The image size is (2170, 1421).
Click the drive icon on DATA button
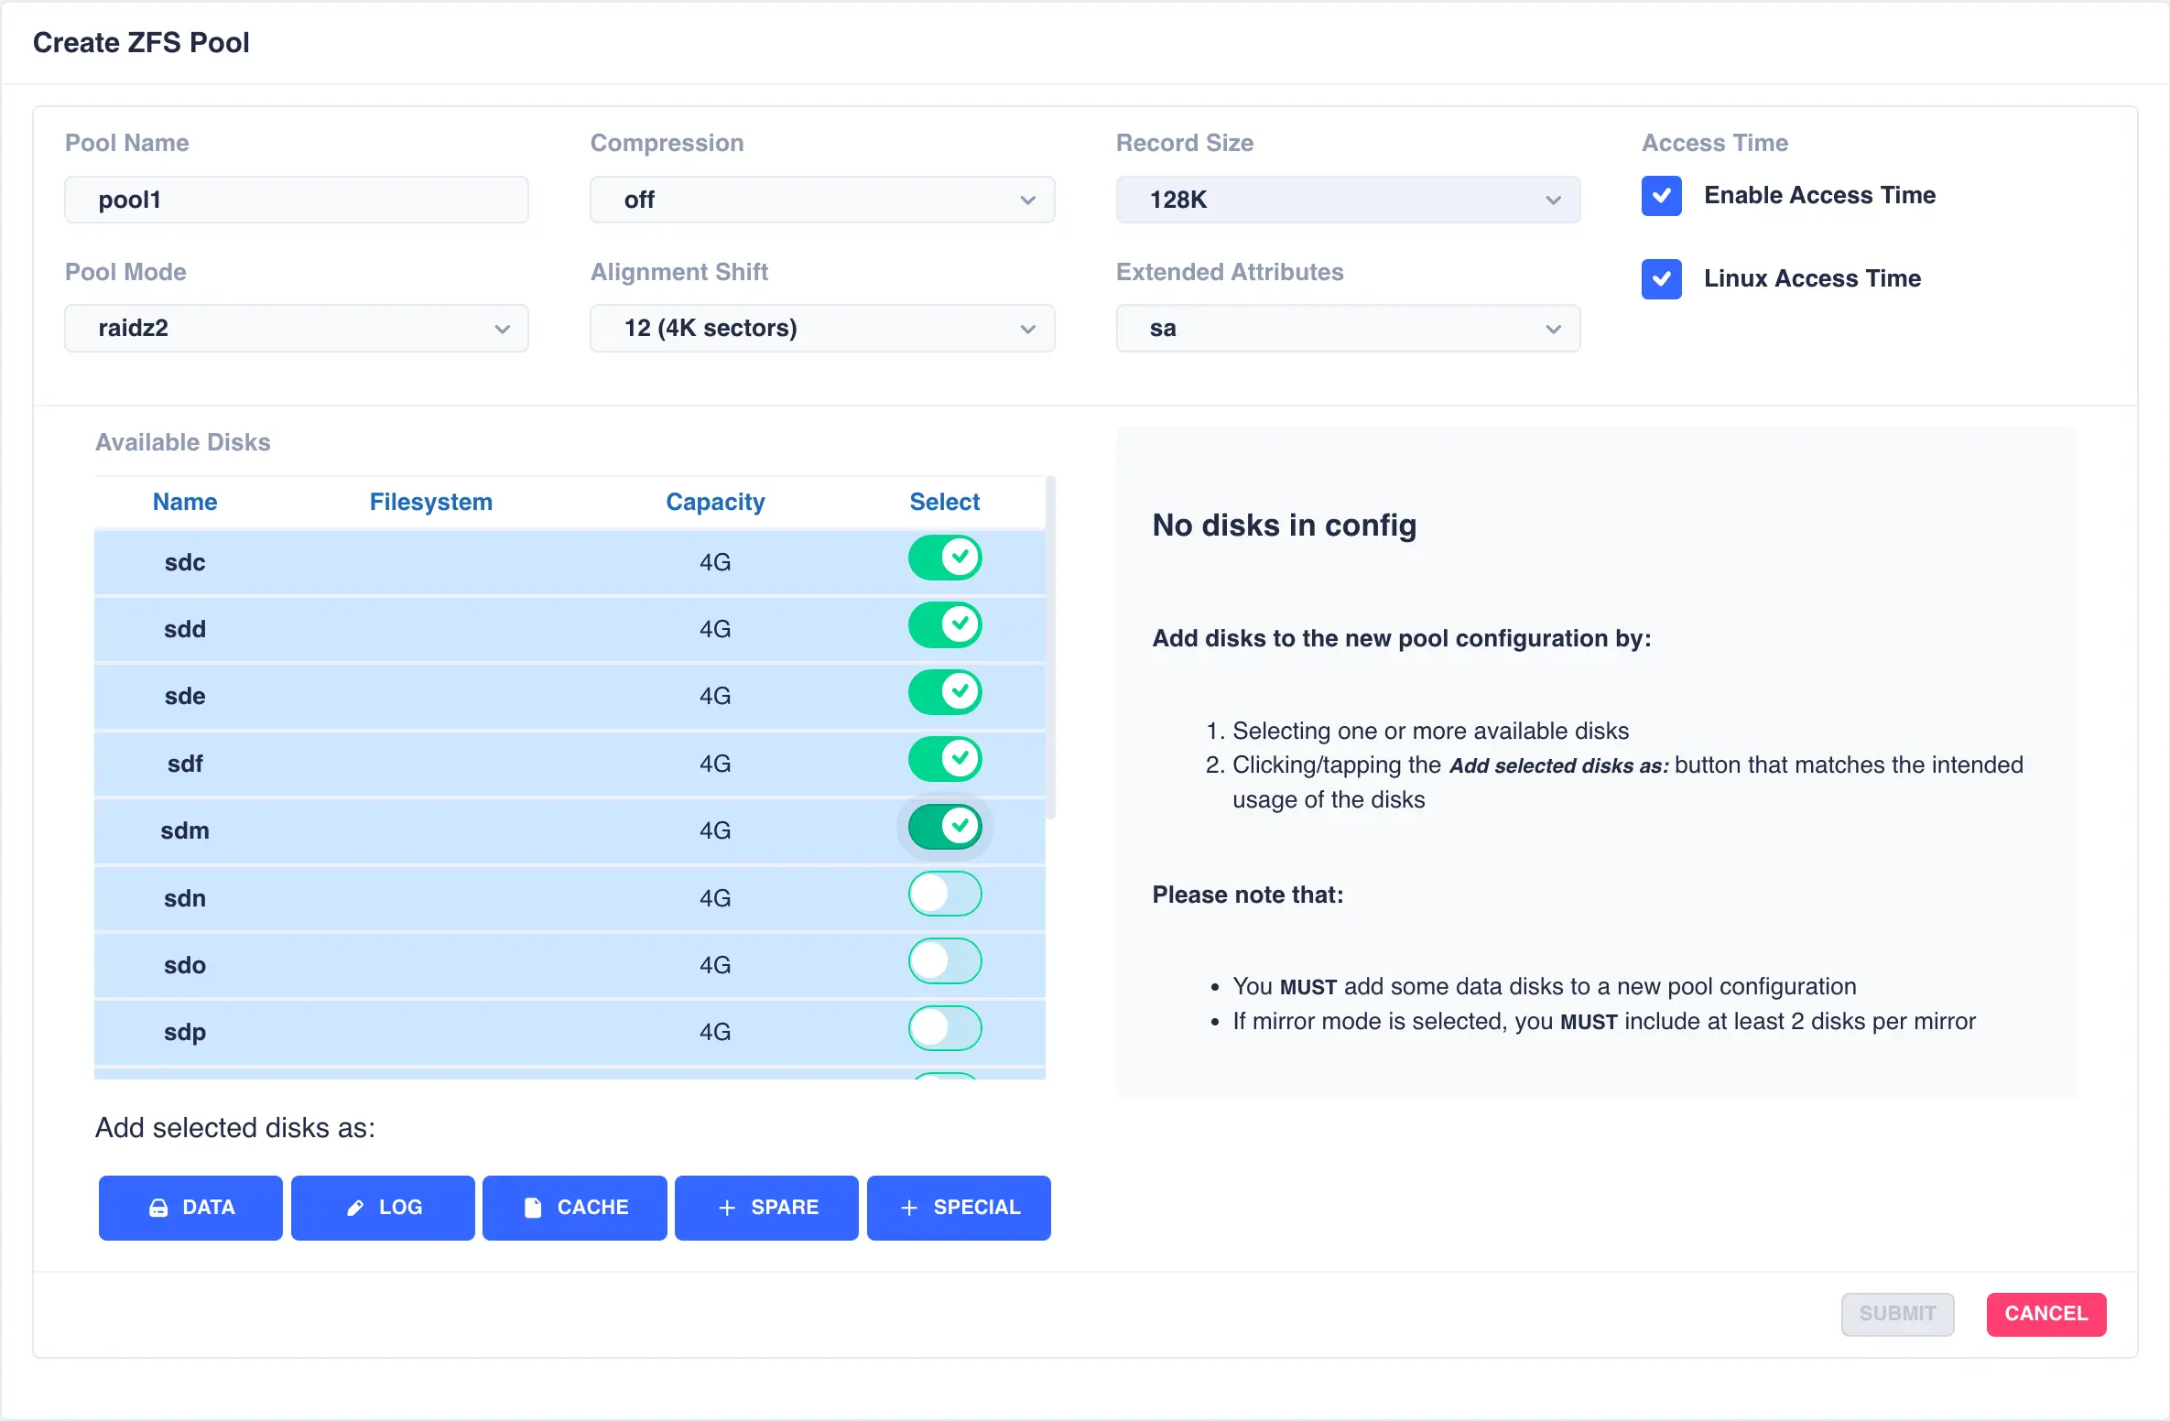point(158,1208)
